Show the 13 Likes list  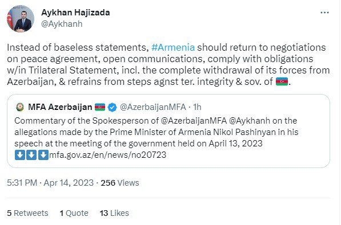(114, 213)
